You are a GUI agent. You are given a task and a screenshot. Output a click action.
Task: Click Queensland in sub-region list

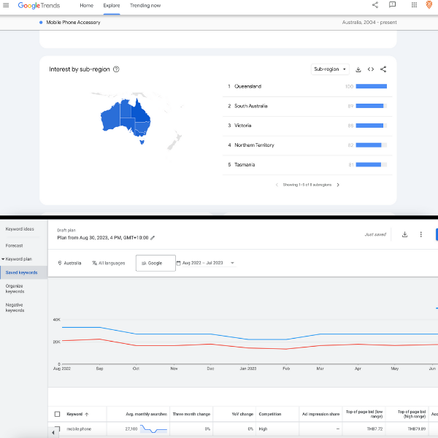point(247,86)
